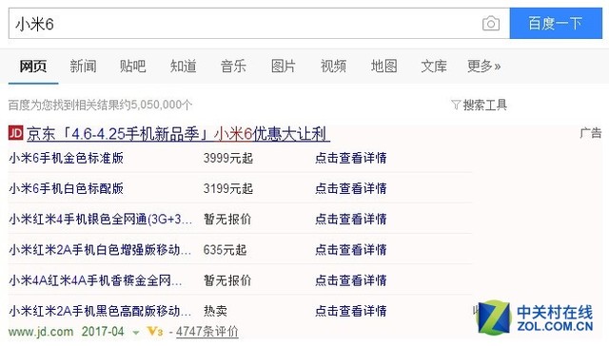The width and height of the screenshot is (609, 346).
Task: Open the www.jd.com URL link
Action: [41, 332]
